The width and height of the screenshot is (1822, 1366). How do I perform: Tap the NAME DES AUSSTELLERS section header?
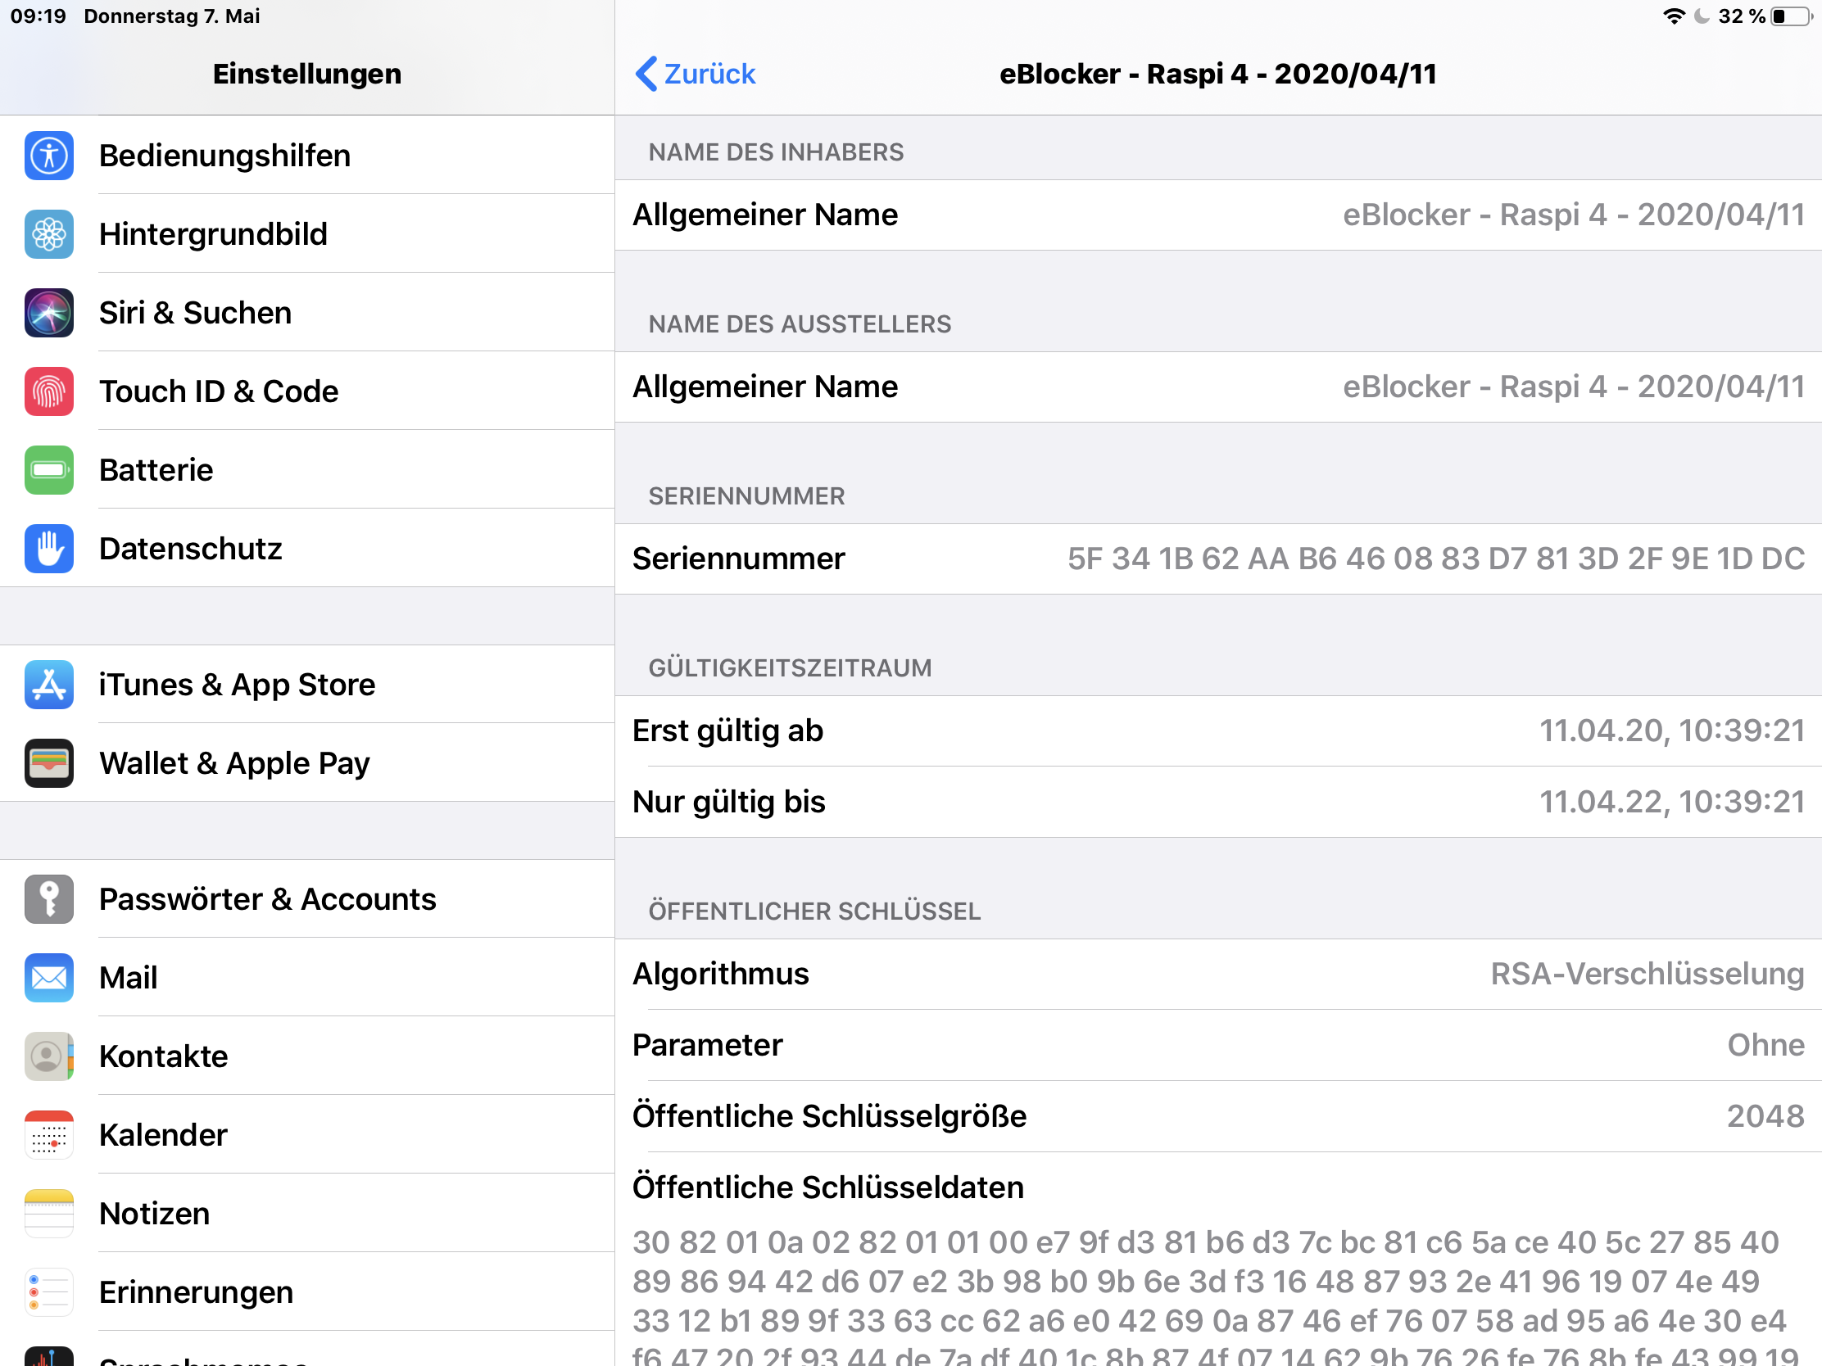800,324
